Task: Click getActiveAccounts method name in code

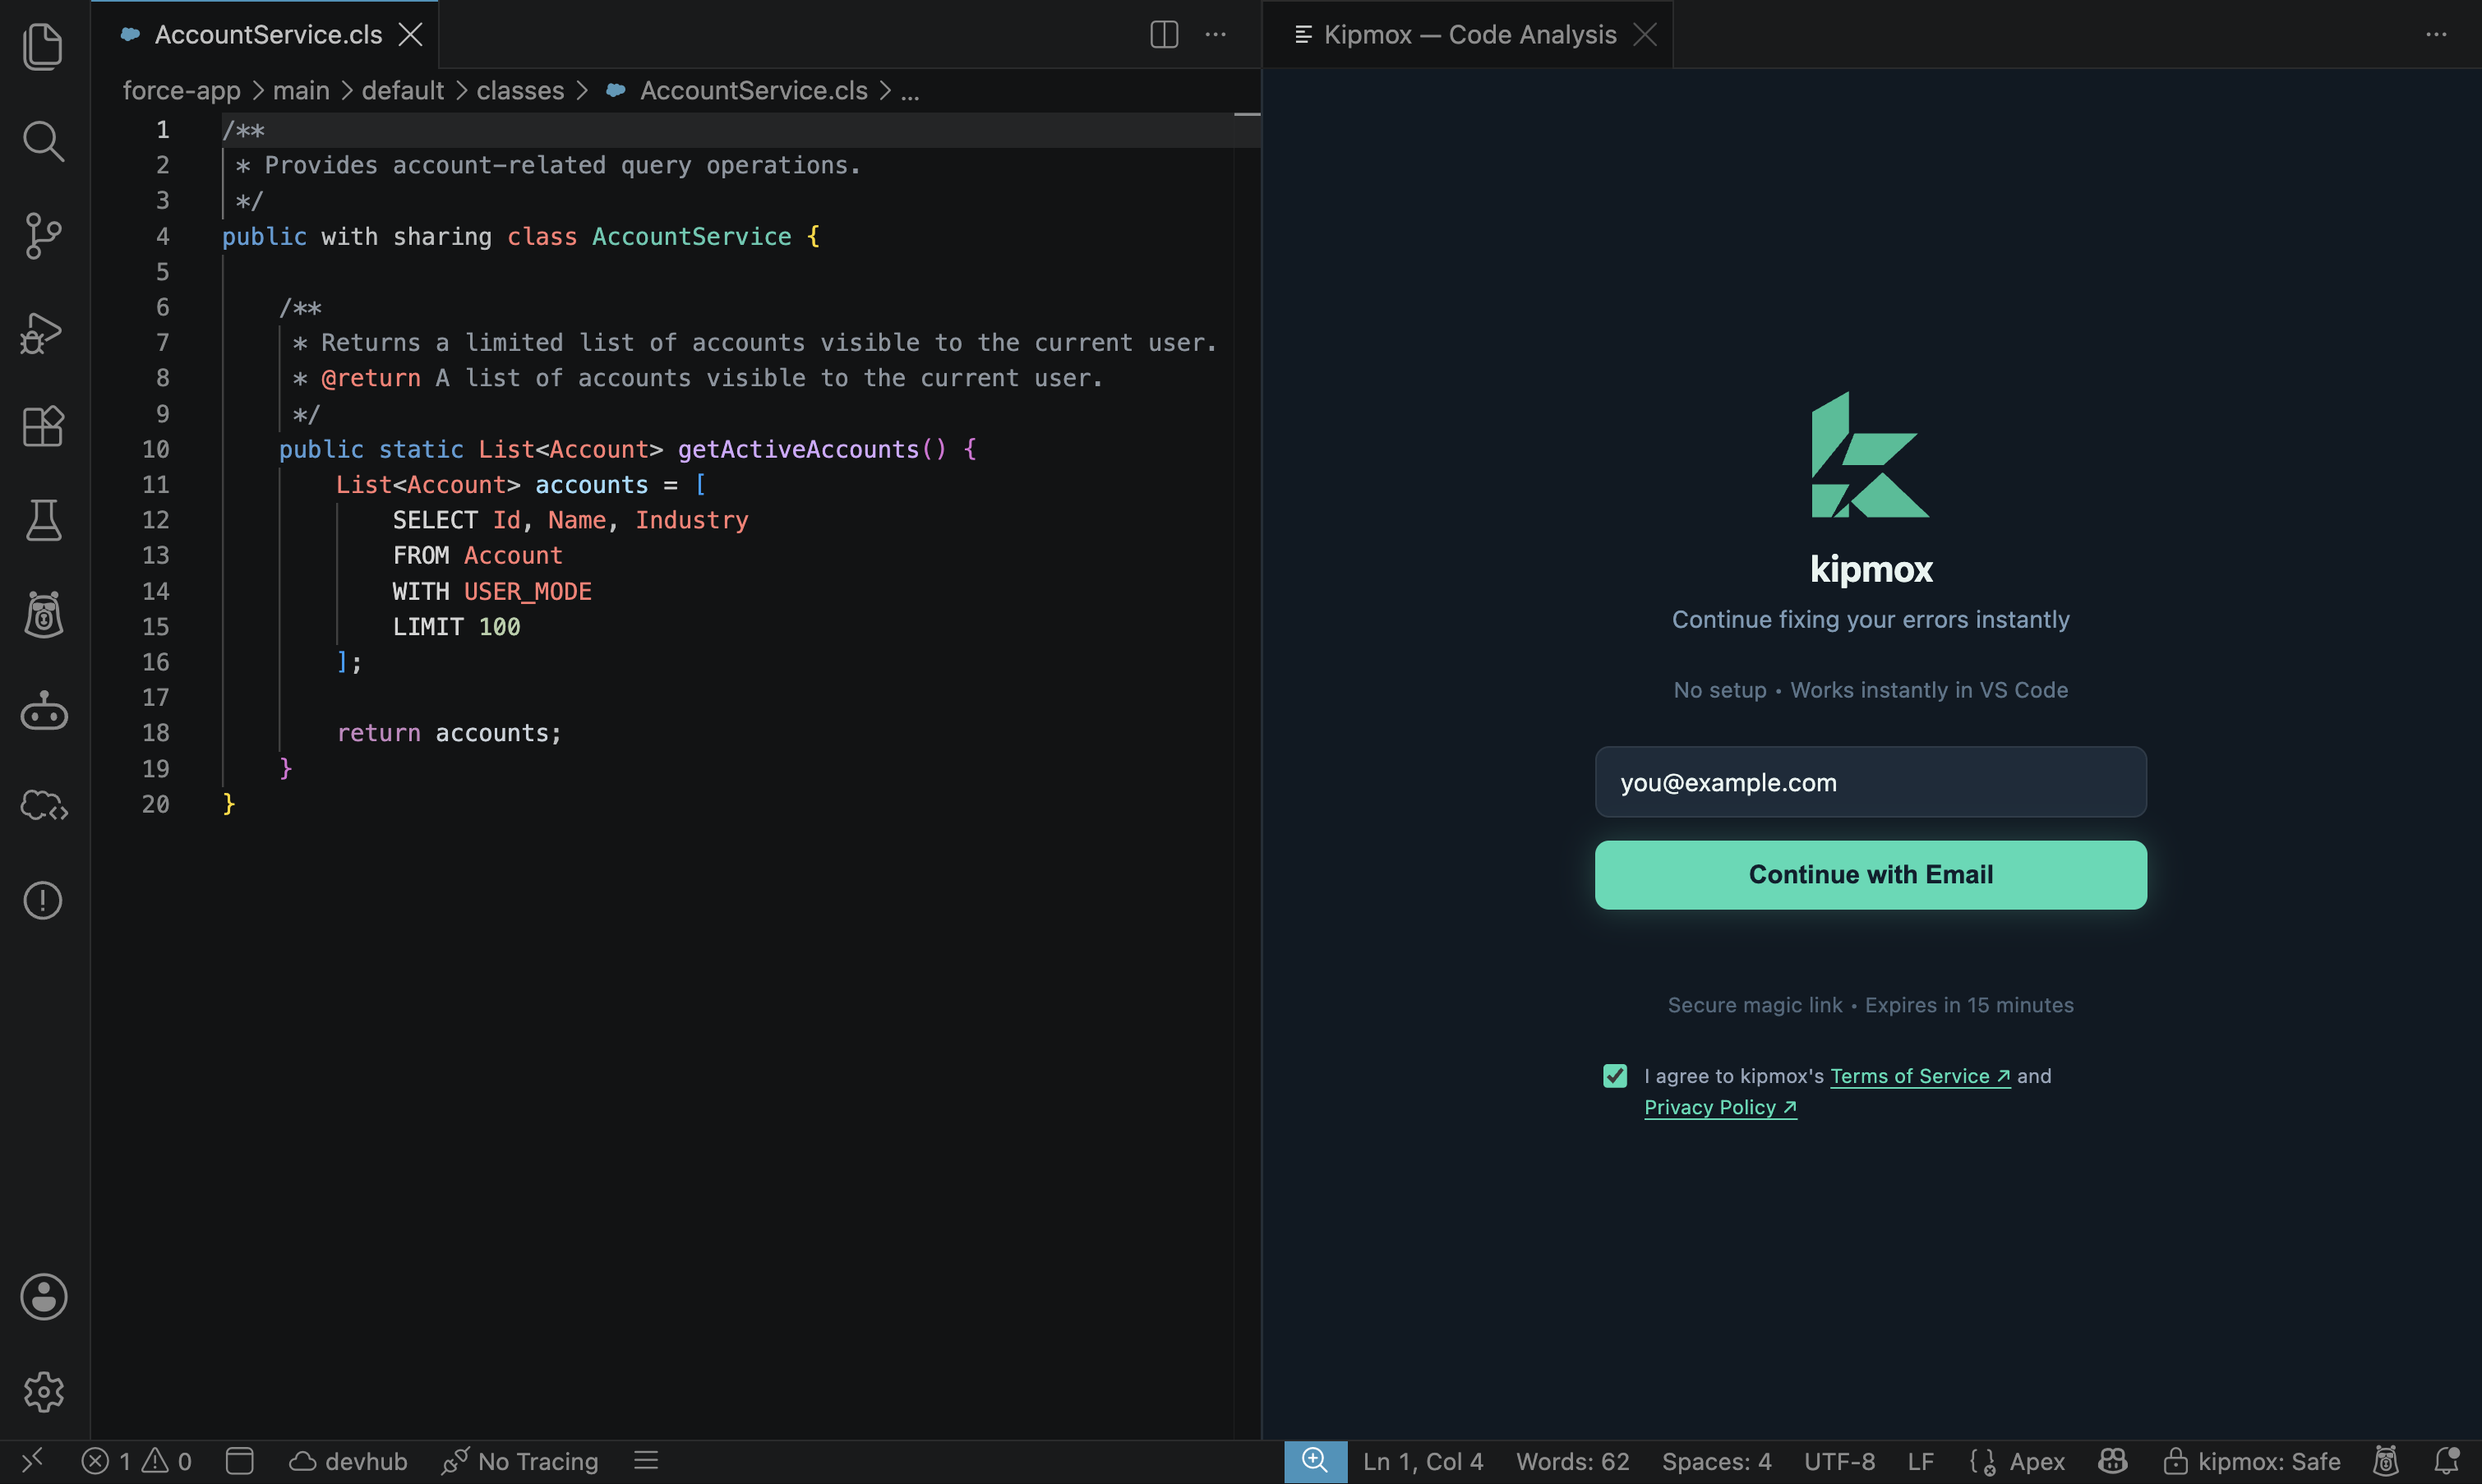Action: [x=798, y=449]
